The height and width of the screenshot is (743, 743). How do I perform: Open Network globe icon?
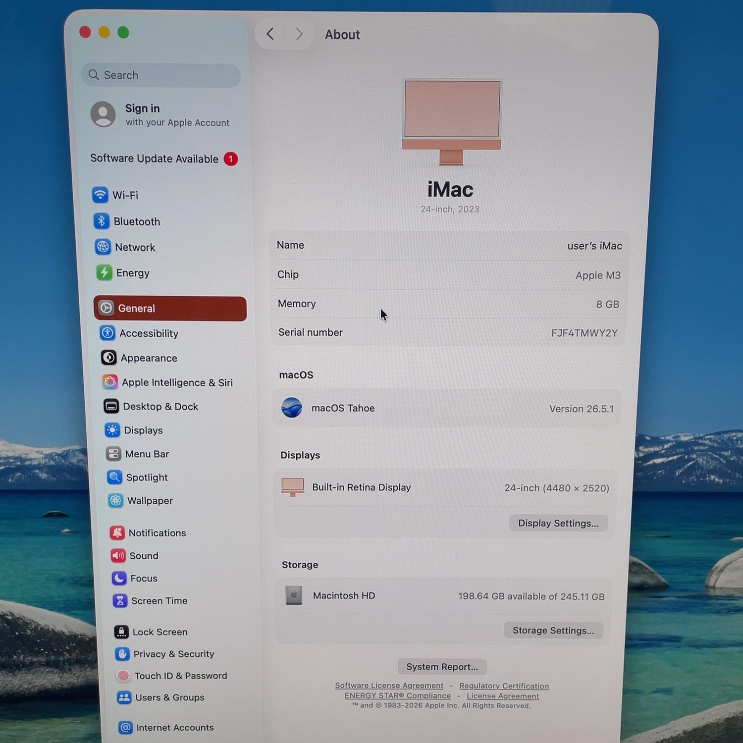point(103,247)
